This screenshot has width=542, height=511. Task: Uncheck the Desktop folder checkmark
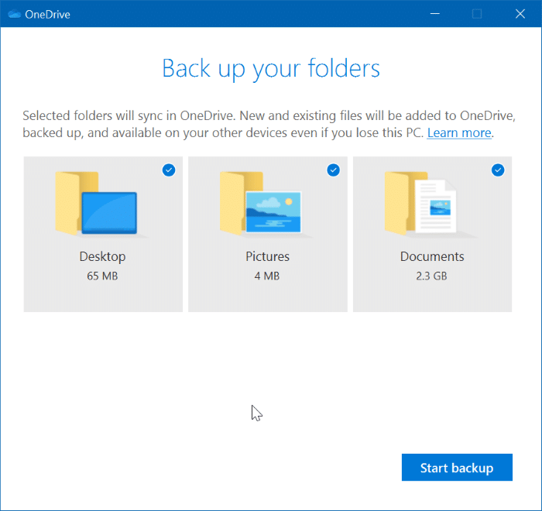169,170
